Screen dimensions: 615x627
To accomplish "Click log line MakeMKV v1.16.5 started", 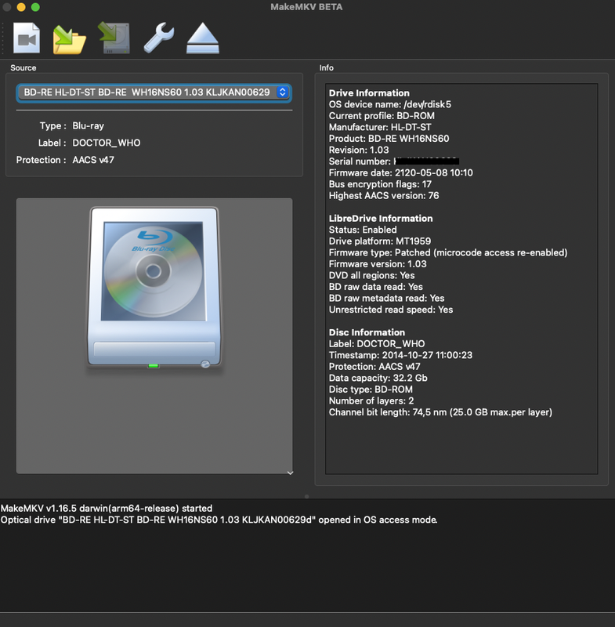I will tap(107, 508).
